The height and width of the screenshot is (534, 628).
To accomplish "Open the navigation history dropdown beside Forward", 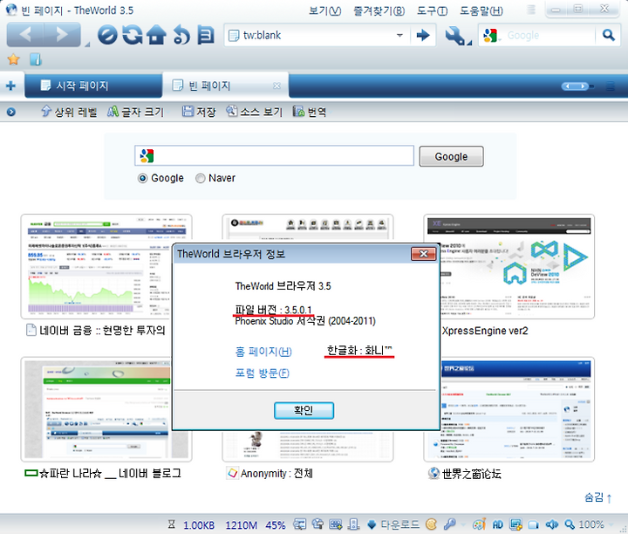I will click(87, 44).
